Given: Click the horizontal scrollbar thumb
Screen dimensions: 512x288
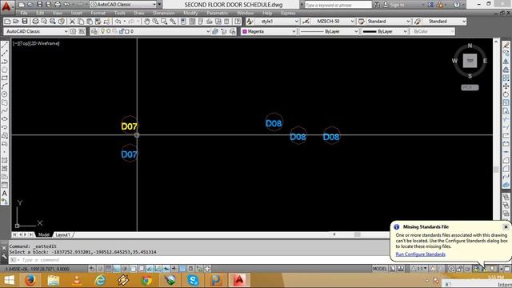Looking at the screenshot, I should tap(358, 234).
